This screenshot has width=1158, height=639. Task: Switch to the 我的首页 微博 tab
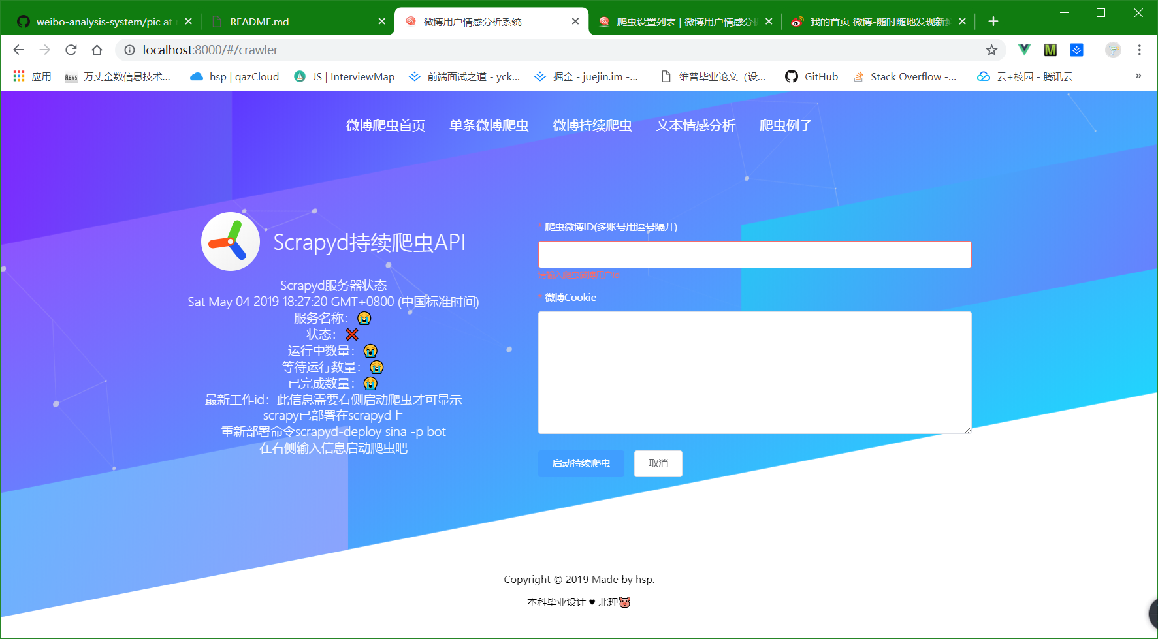pos(878,22)
